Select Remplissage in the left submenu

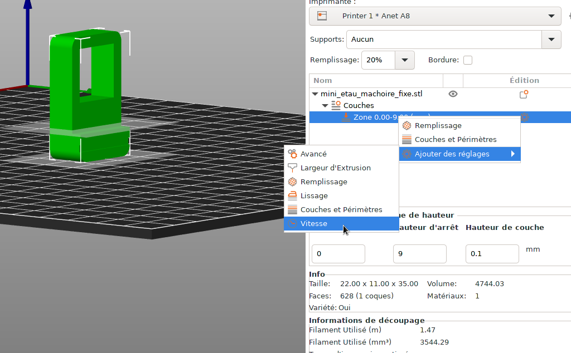pyautogui.click(x=341, y=182)
